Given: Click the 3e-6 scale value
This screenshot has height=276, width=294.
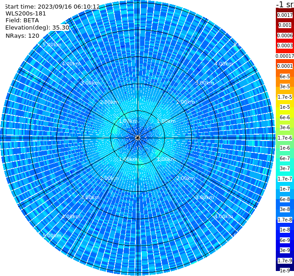Looking at the screenshot, I should 285,127.
